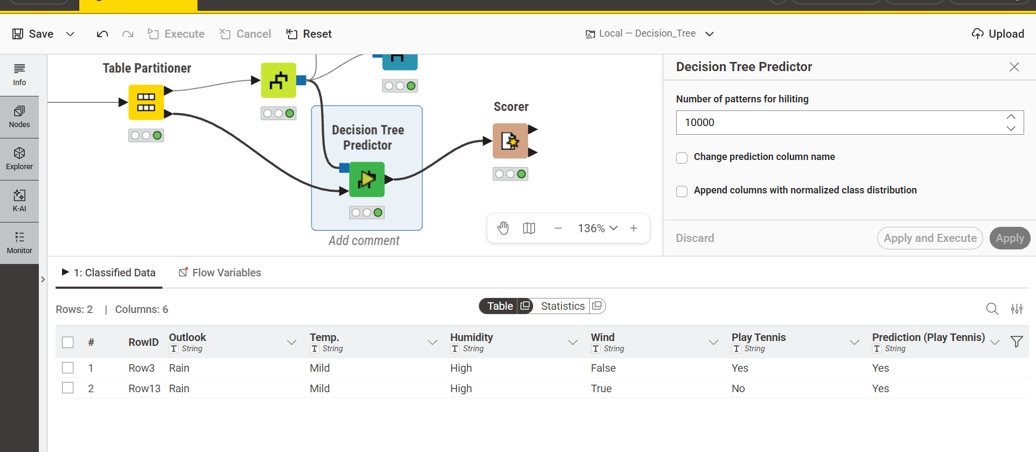Image resolution: width=1036 pixels, height=452 pixels.
Task: Zoom in the workflow canvas
Action: tap(633, 228)
